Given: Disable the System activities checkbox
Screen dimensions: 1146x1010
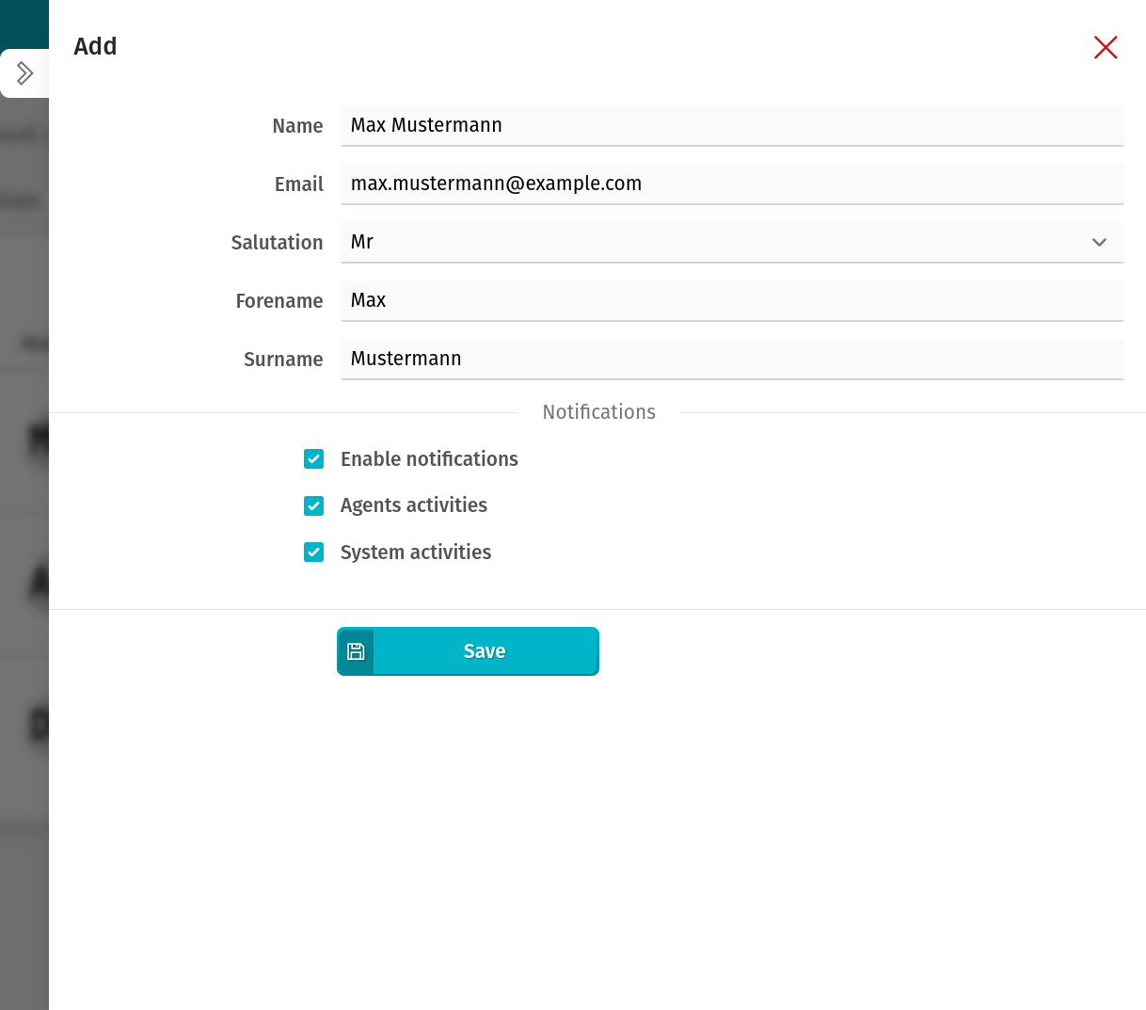Looking at the screenshot, I should [x=314, y=553].
